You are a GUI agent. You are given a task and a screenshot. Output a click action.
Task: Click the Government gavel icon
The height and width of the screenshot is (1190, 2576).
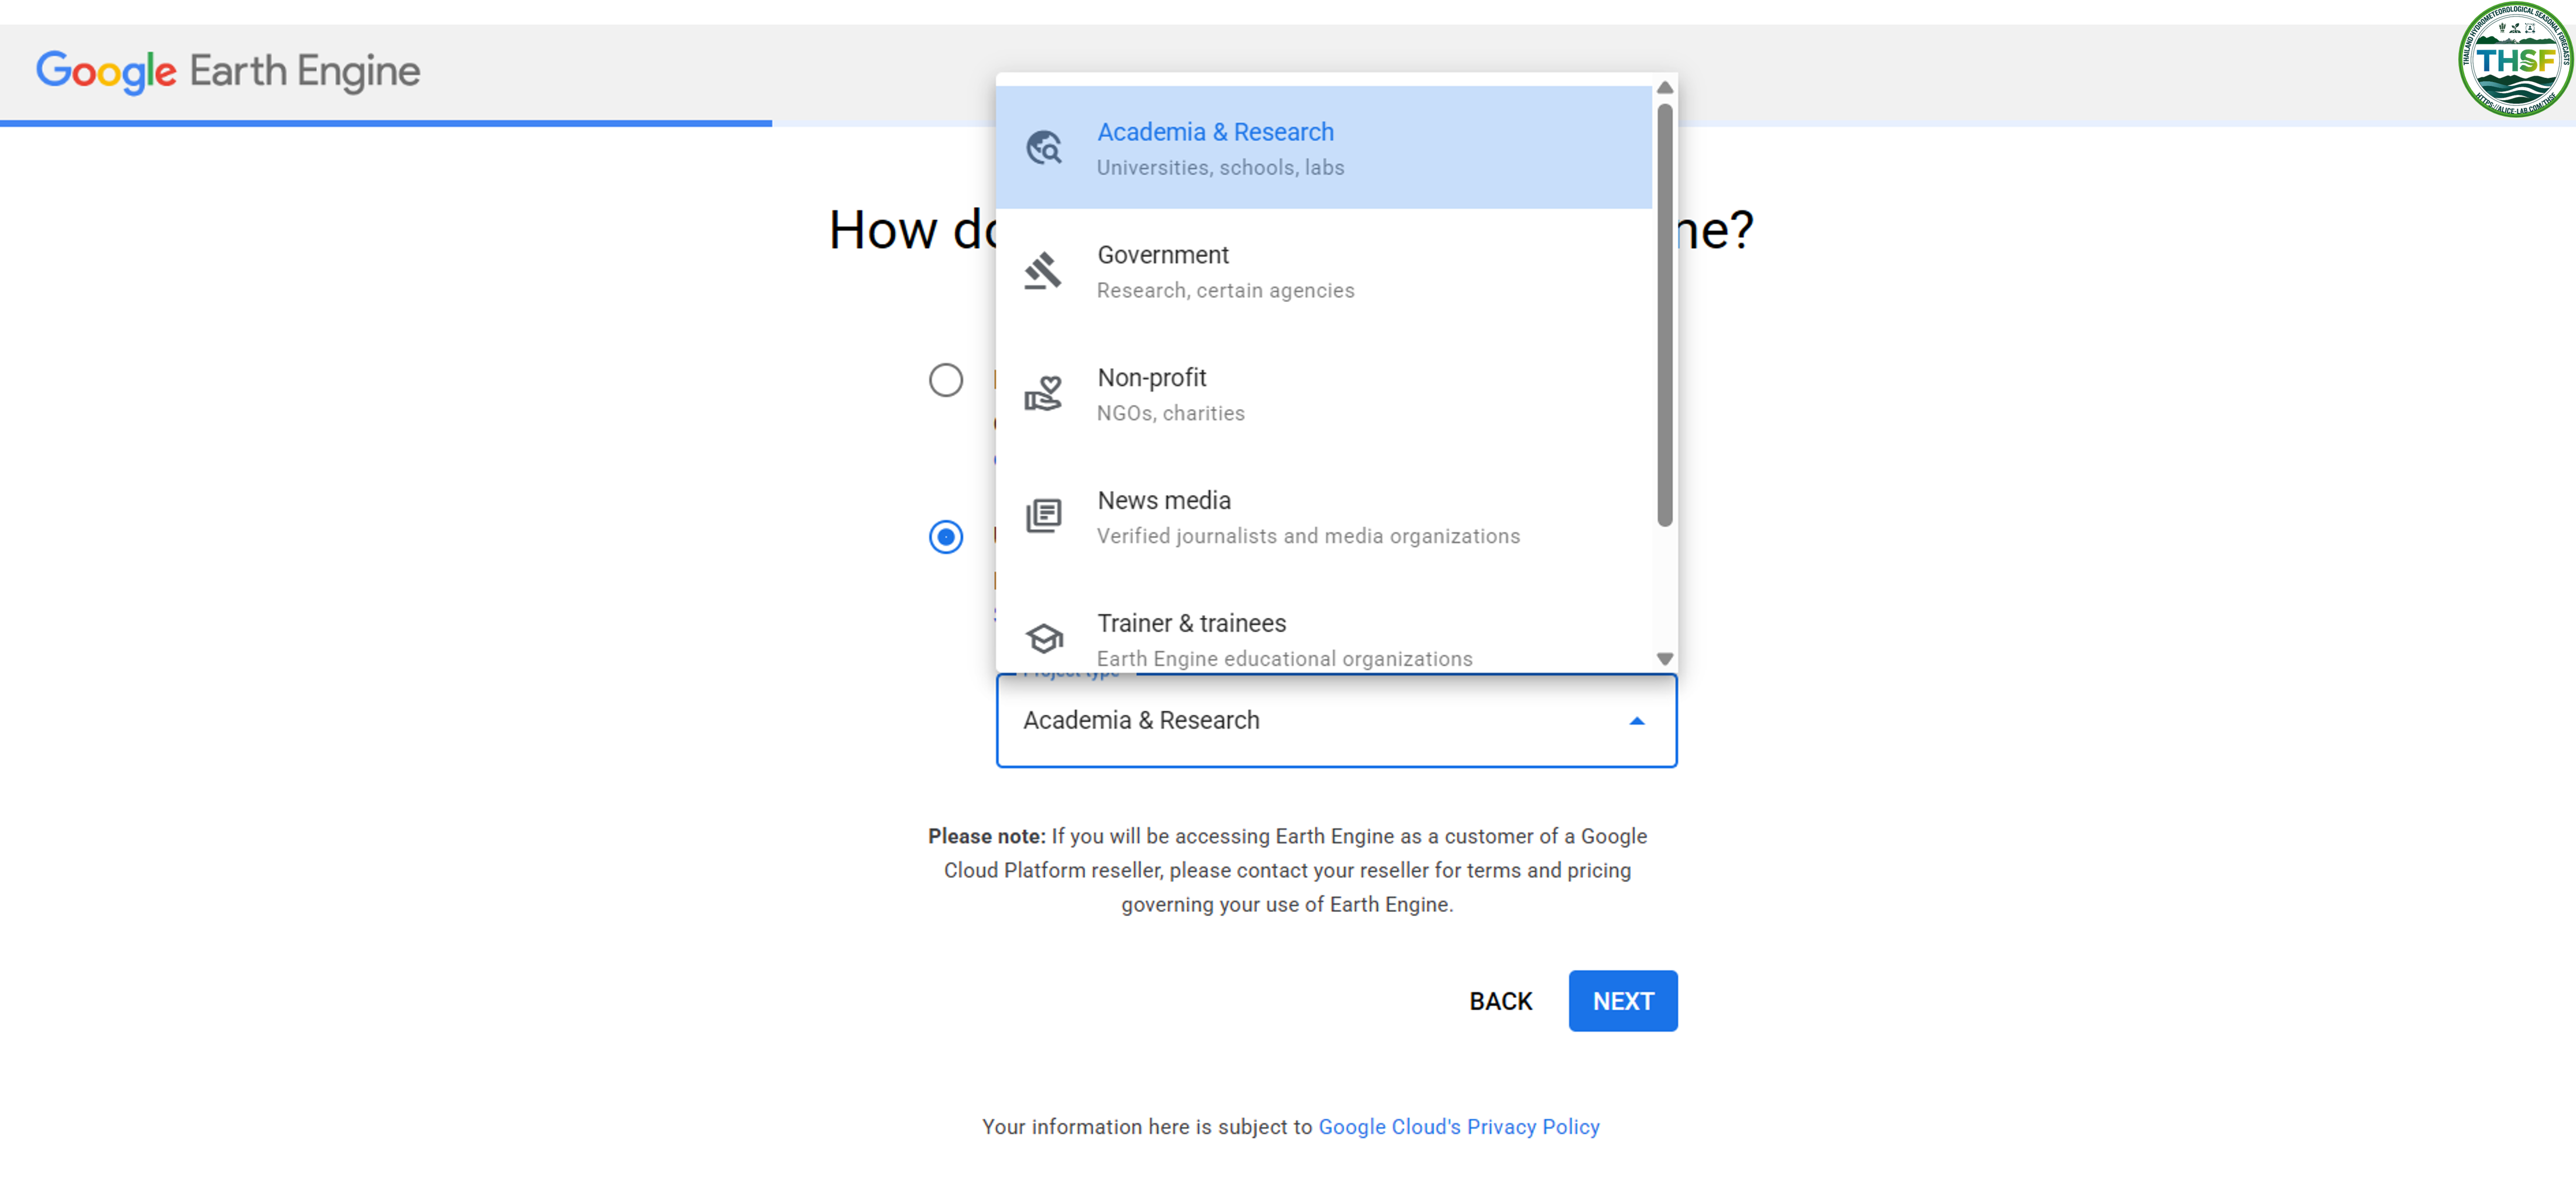pyautogui.click(x=1043, y=271)
